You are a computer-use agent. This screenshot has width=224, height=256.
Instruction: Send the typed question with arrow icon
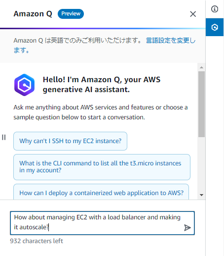coord(187,228)
